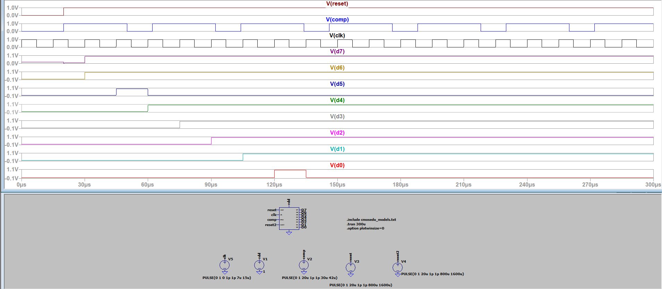Viewport: 662px width, 289px height.
Task: Pick the V(d0) trace label
Action: (337, 165)
